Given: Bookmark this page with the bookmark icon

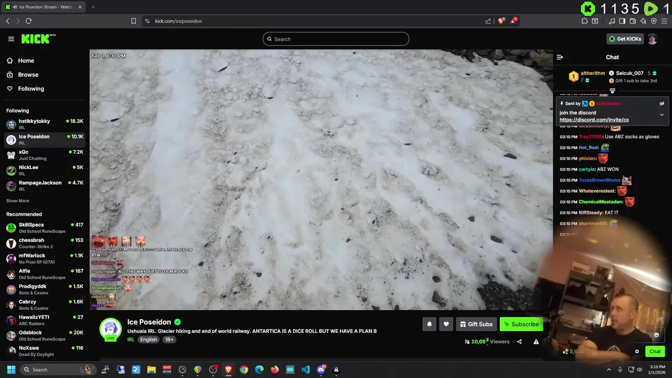Looking at the screenshot, I should (x=133, y=21).
